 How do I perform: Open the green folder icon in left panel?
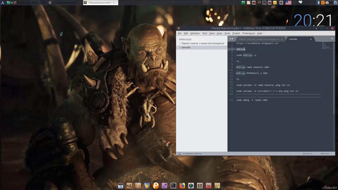click(9, 3)
